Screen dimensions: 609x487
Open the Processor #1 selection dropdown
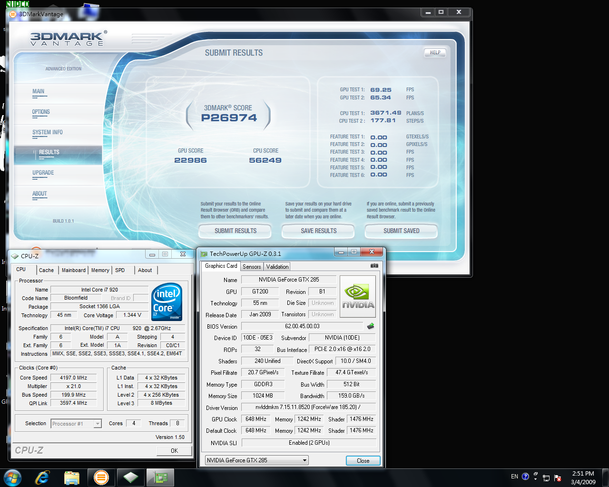(x=76, y=423)
